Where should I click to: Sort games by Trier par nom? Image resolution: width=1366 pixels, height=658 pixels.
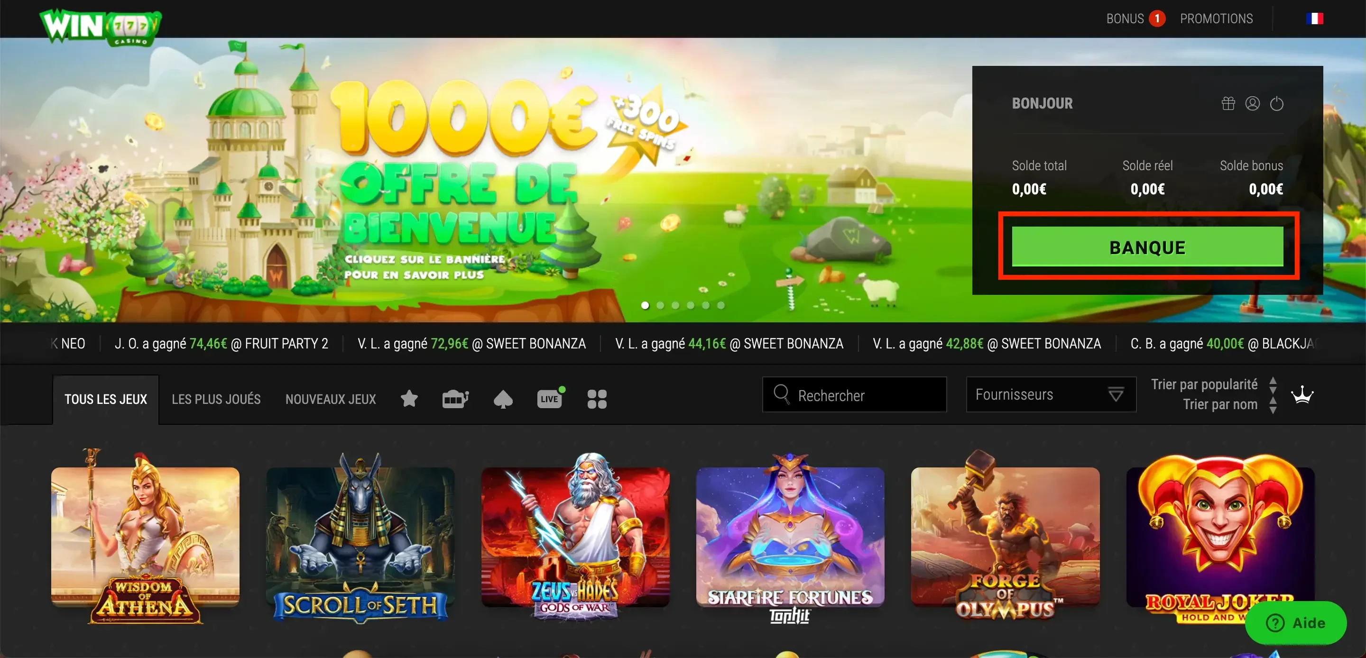tap(1220, 404)
